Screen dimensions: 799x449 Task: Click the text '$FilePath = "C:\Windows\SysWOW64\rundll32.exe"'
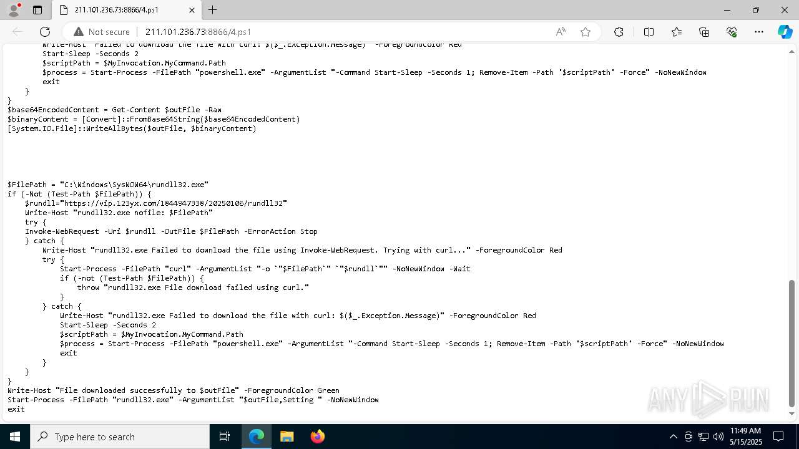(108, 185)
